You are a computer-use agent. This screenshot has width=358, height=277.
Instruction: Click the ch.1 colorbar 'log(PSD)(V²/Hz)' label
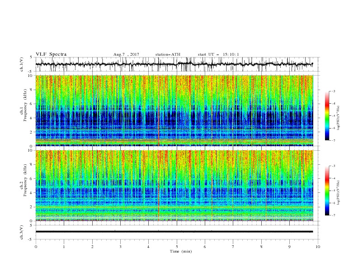pos(338,118)
